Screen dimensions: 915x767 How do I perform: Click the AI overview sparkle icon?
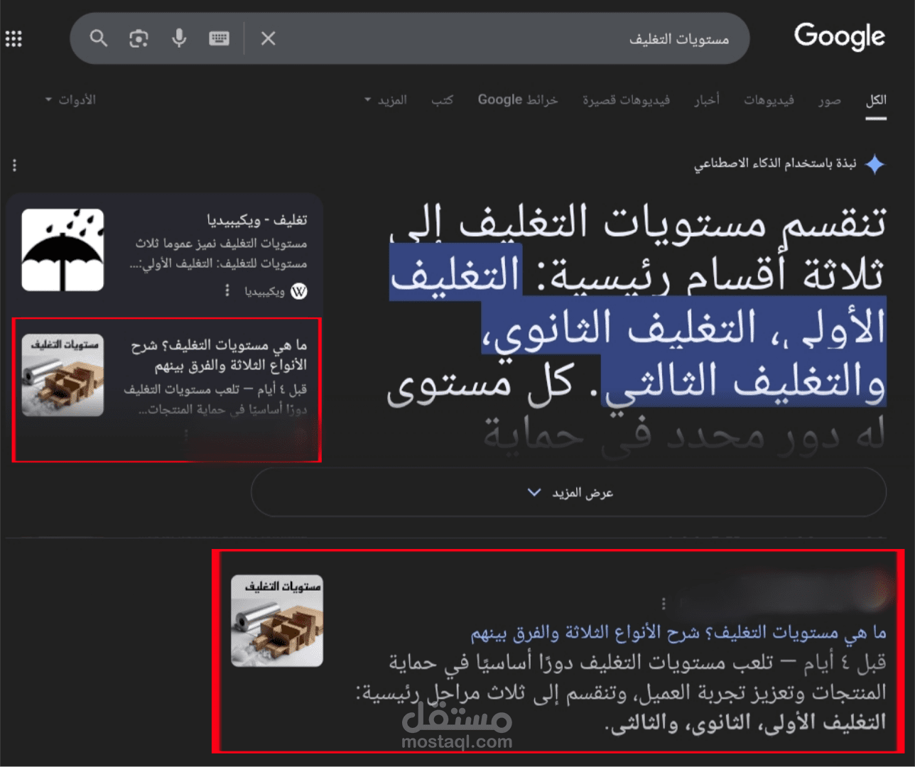(875, 164)
